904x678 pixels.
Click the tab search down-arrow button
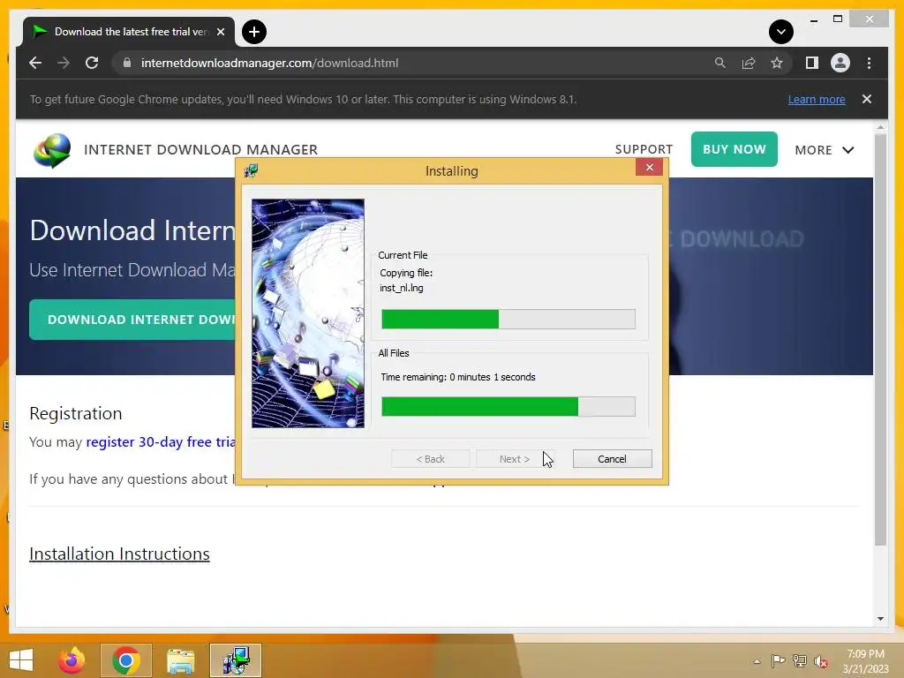(x=780, y=32)
